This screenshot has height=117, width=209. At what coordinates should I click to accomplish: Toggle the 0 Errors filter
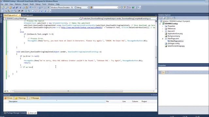pyautogui.click(x=8, y=98)
